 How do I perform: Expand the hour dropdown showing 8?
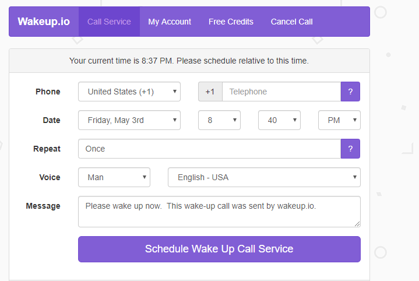219,120
